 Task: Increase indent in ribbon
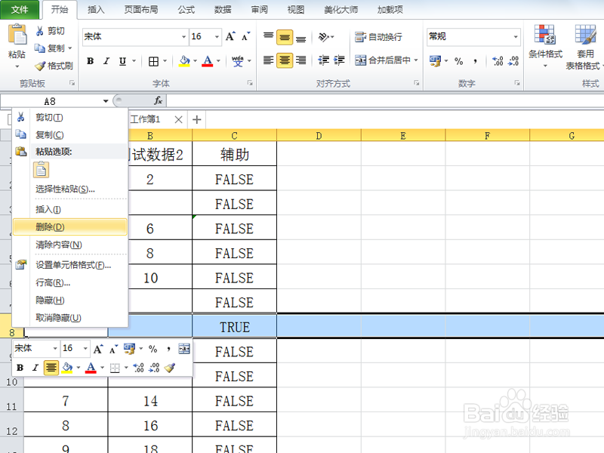click(339, 60)
